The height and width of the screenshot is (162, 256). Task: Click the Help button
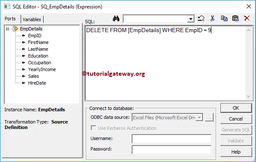point(236,152)
